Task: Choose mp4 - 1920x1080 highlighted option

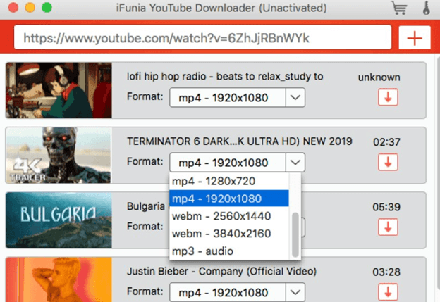Action: click(x=229, y=199)
